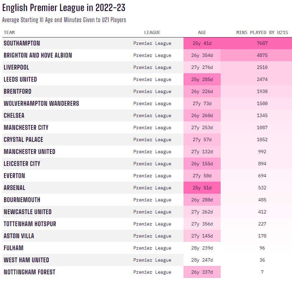Click Tottenham Hotspur team name
Image resolution: width=292 pixels, height=283 pixels.
pyautogui.click(x=30, y=224)
